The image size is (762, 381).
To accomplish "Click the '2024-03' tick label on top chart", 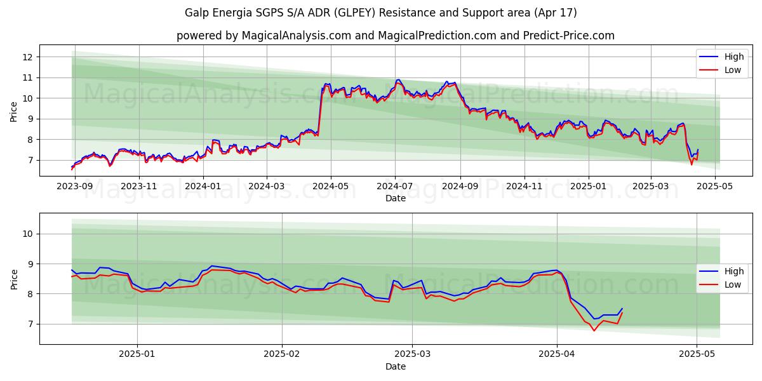I will coord(266,186).
